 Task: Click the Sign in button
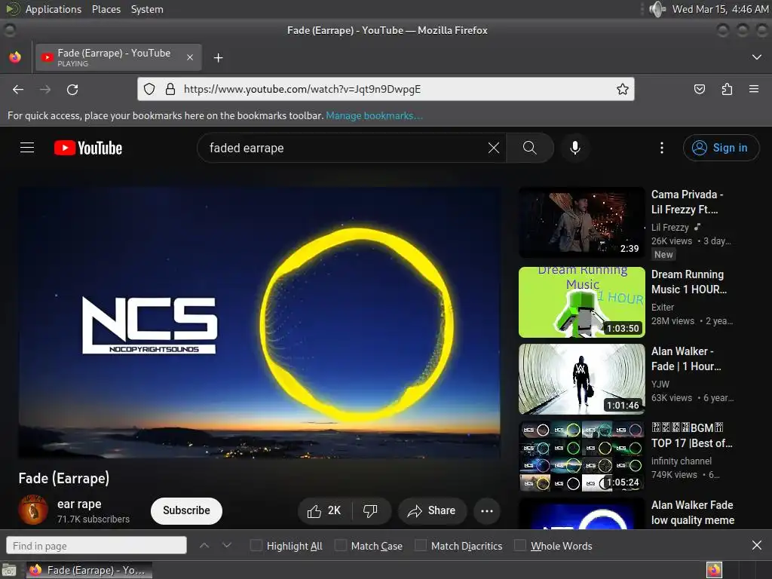721,148
